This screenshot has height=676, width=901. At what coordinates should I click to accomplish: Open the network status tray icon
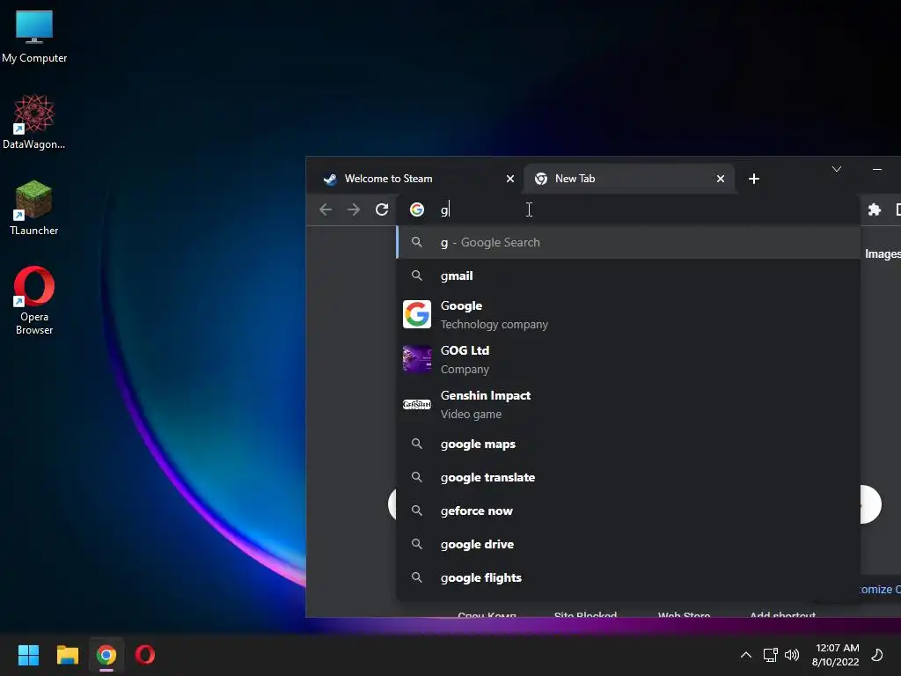pos(770,655)
